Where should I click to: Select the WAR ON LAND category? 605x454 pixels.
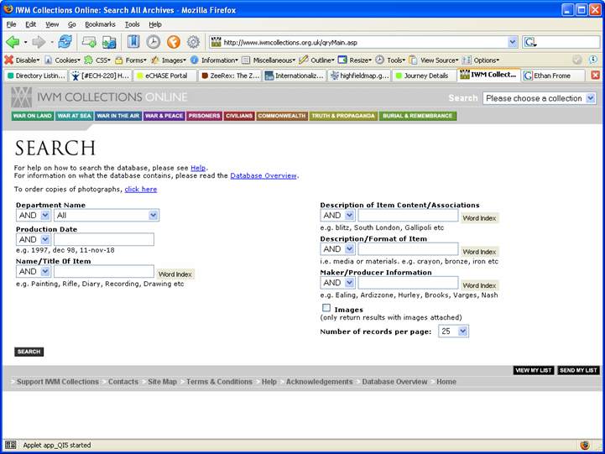[x=33, y=116]
